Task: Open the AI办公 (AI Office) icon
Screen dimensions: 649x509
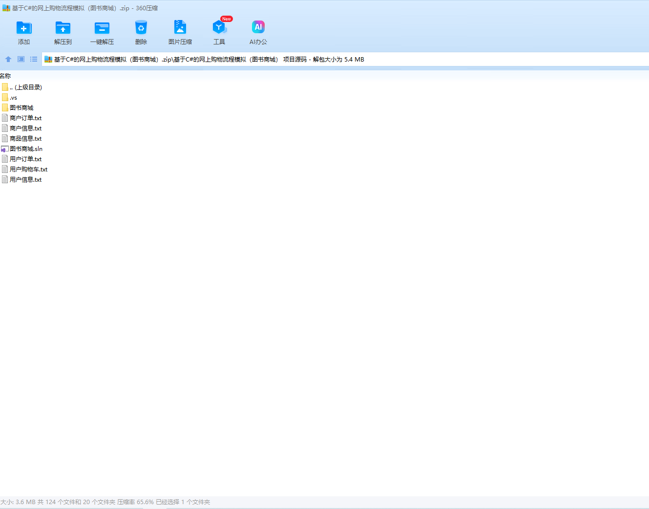Action: pyautogui.click(x=258, y=27)
